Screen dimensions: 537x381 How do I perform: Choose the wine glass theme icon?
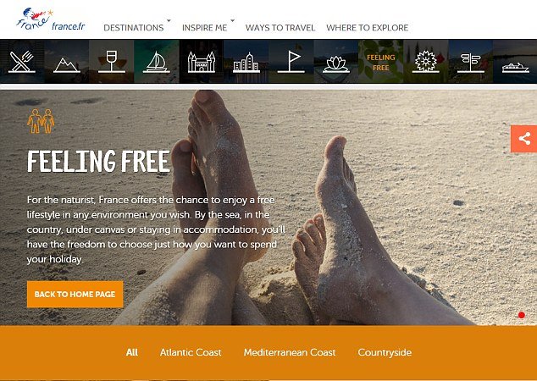pyautogui.click(x=112, y=62)
